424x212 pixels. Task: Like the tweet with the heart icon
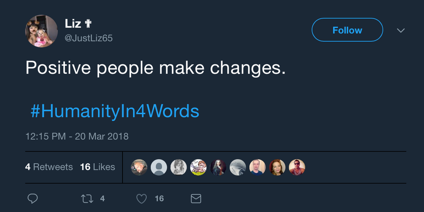[141, 198]
